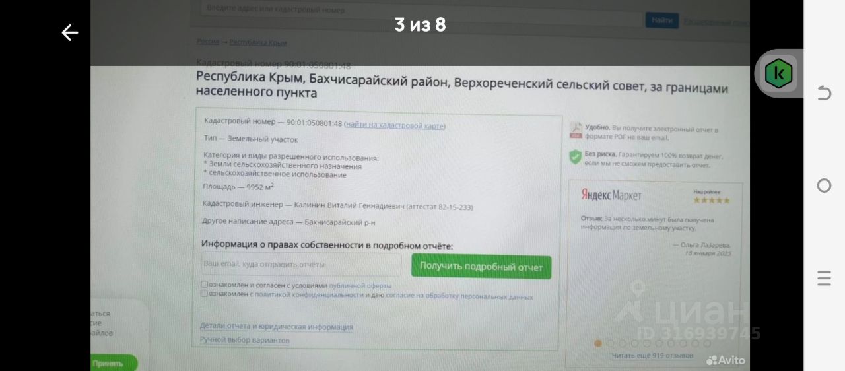
Task: Check the политикой конфиденциальности consent checkbox
Action: (204, 294)
